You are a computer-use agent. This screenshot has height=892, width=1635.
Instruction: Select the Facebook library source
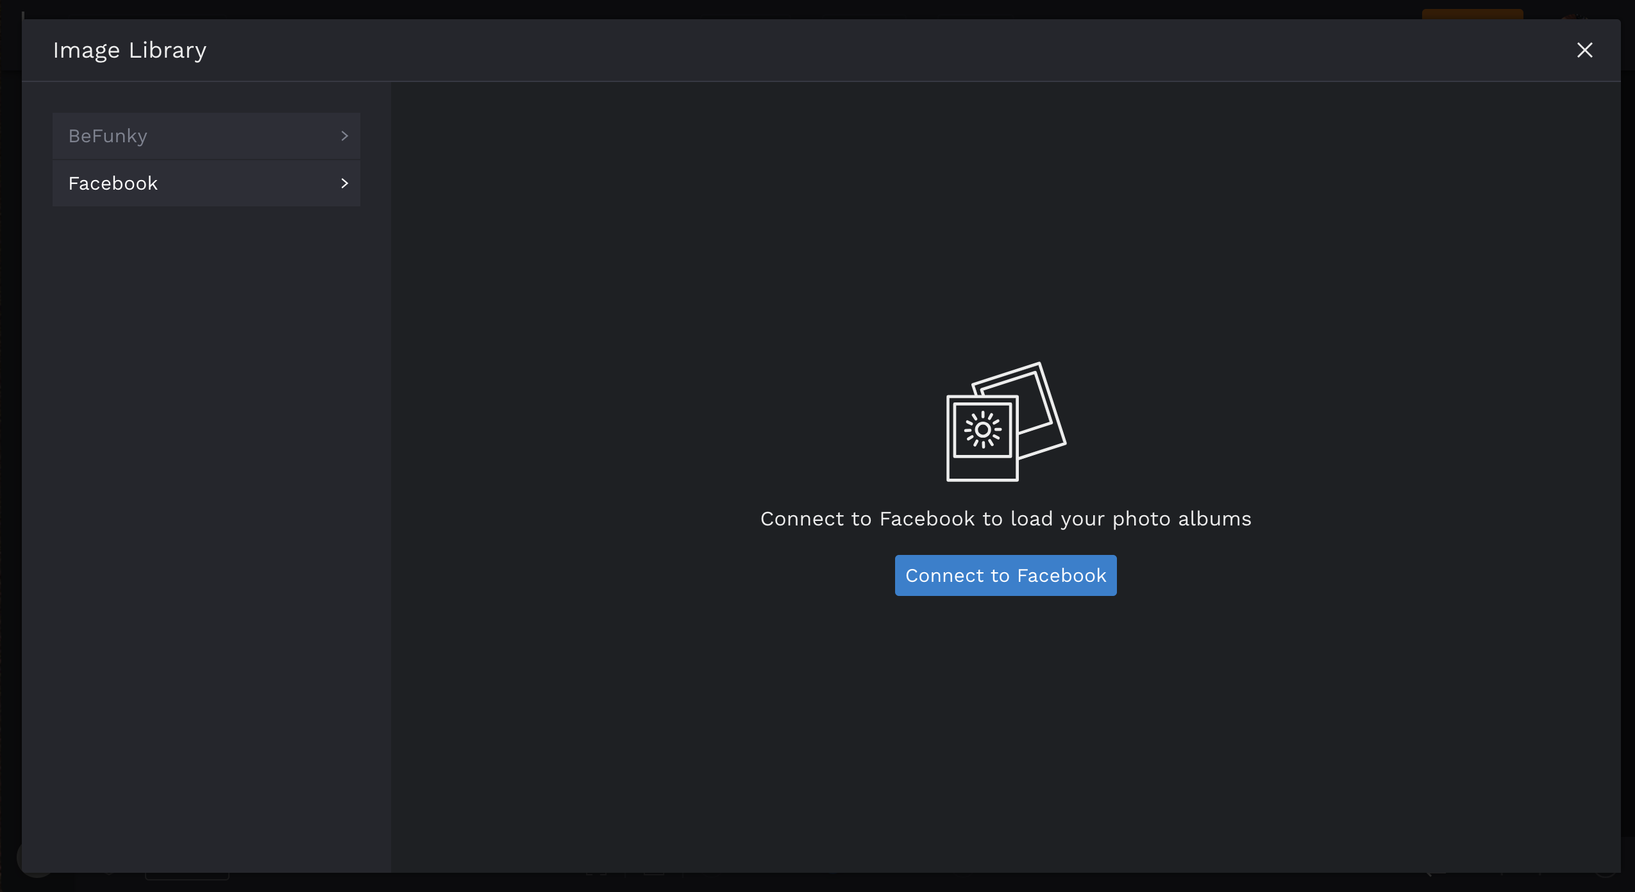pos(206,183)
